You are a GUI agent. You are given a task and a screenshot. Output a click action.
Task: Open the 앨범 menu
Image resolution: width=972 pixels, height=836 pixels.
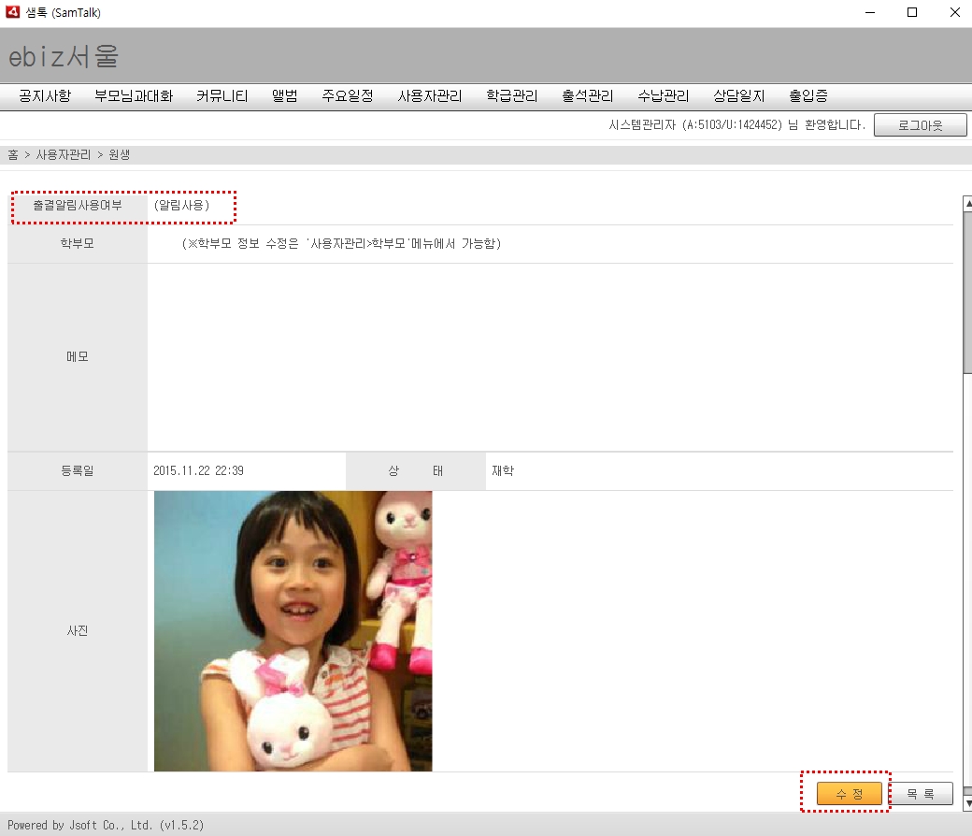[x=284, y=95]
